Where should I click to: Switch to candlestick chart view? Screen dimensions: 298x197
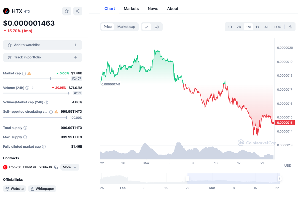pyautogui.click(x=157, y=27)
